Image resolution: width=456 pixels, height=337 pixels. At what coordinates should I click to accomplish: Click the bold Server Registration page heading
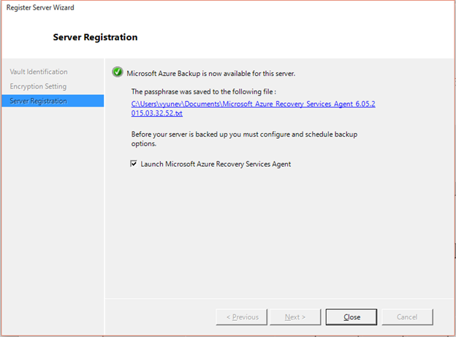click(95, 37)
